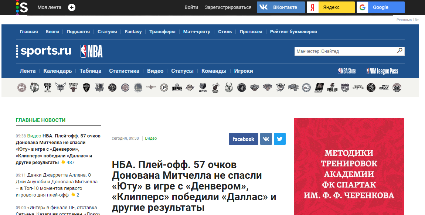Sign in with ВКонтакте
Viewport: 425px width, 215px height.
[281, 7]
